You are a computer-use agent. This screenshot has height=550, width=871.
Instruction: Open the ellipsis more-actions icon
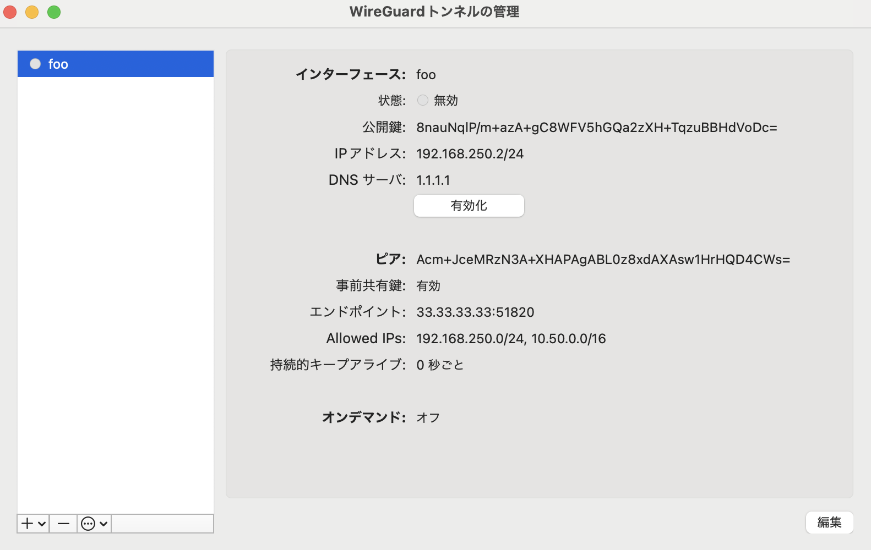[x=88, y=524]
